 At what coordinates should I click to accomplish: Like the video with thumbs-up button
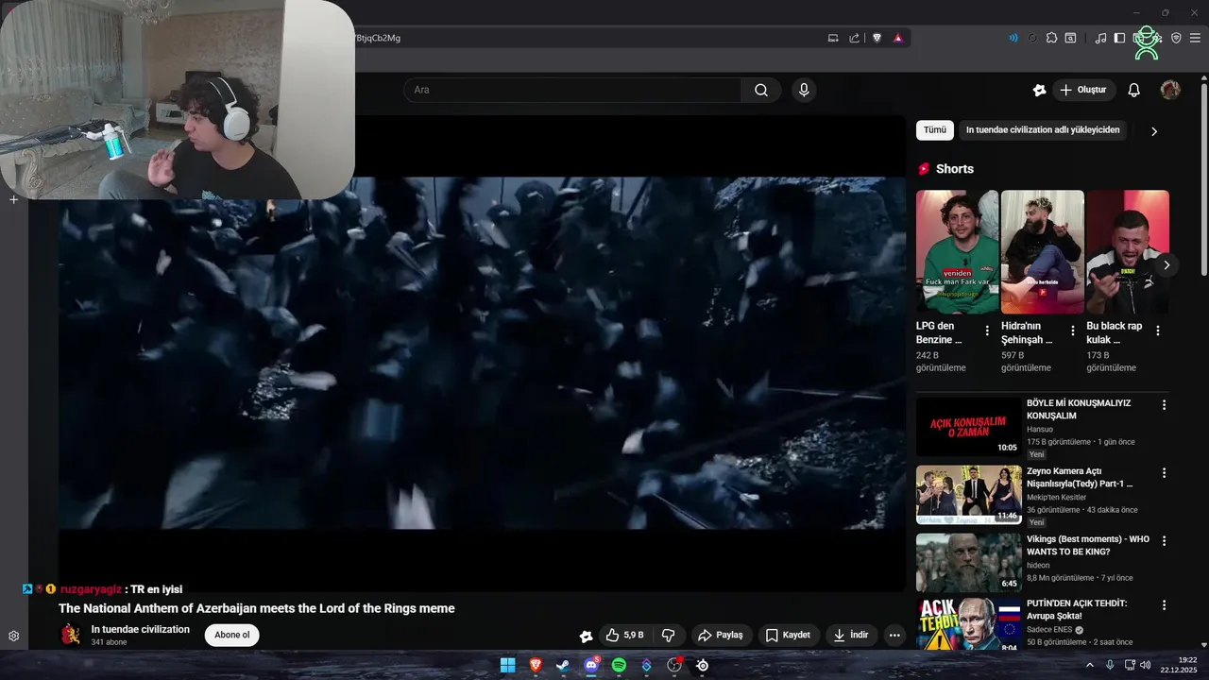pyautogui.click(x=624, y=636)
